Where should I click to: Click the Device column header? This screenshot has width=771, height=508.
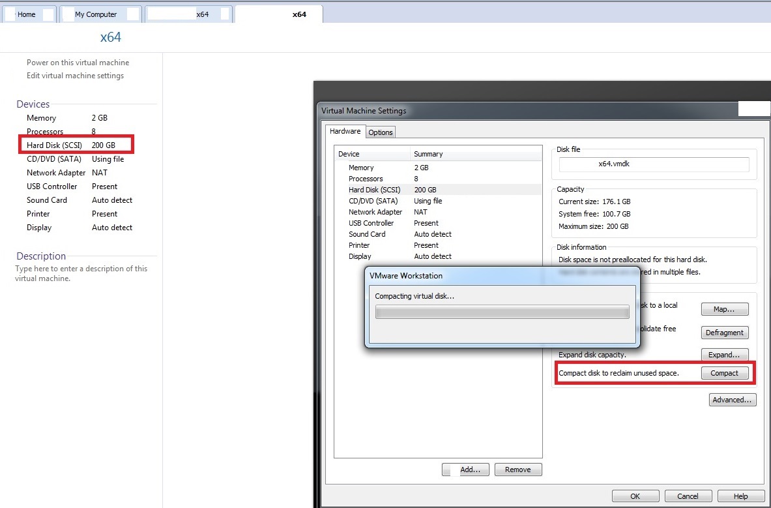[x=372, y=154]
